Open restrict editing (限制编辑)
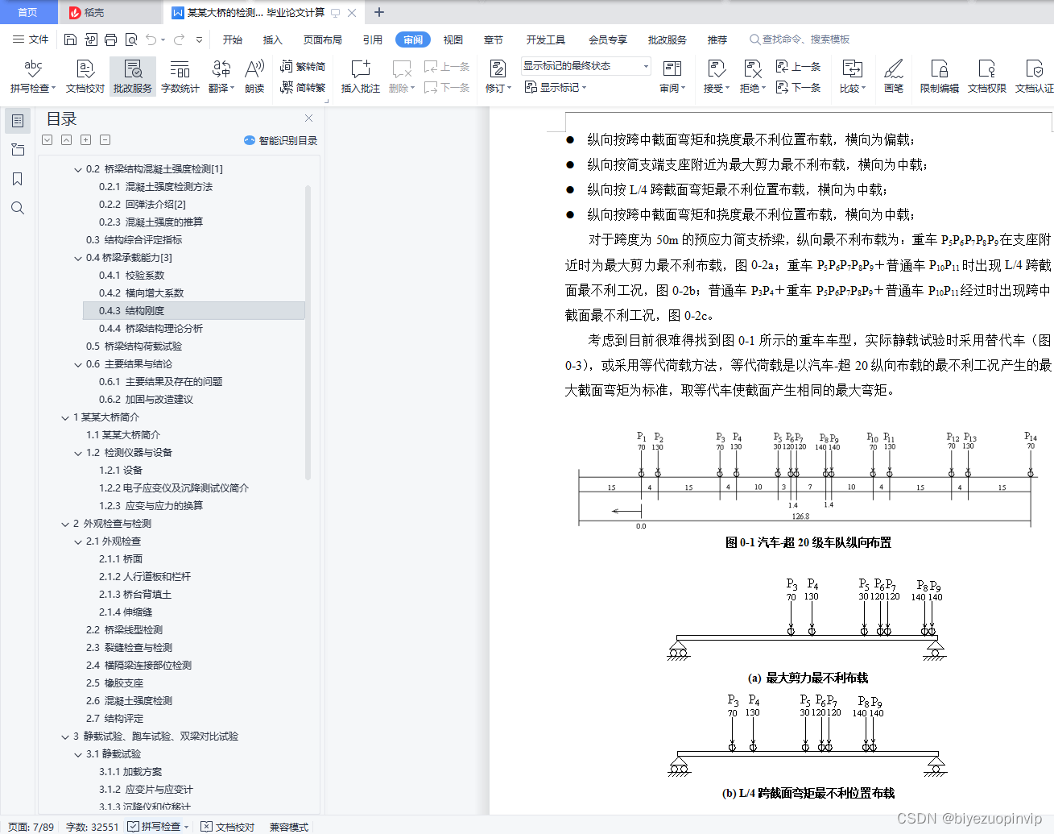 940,77
